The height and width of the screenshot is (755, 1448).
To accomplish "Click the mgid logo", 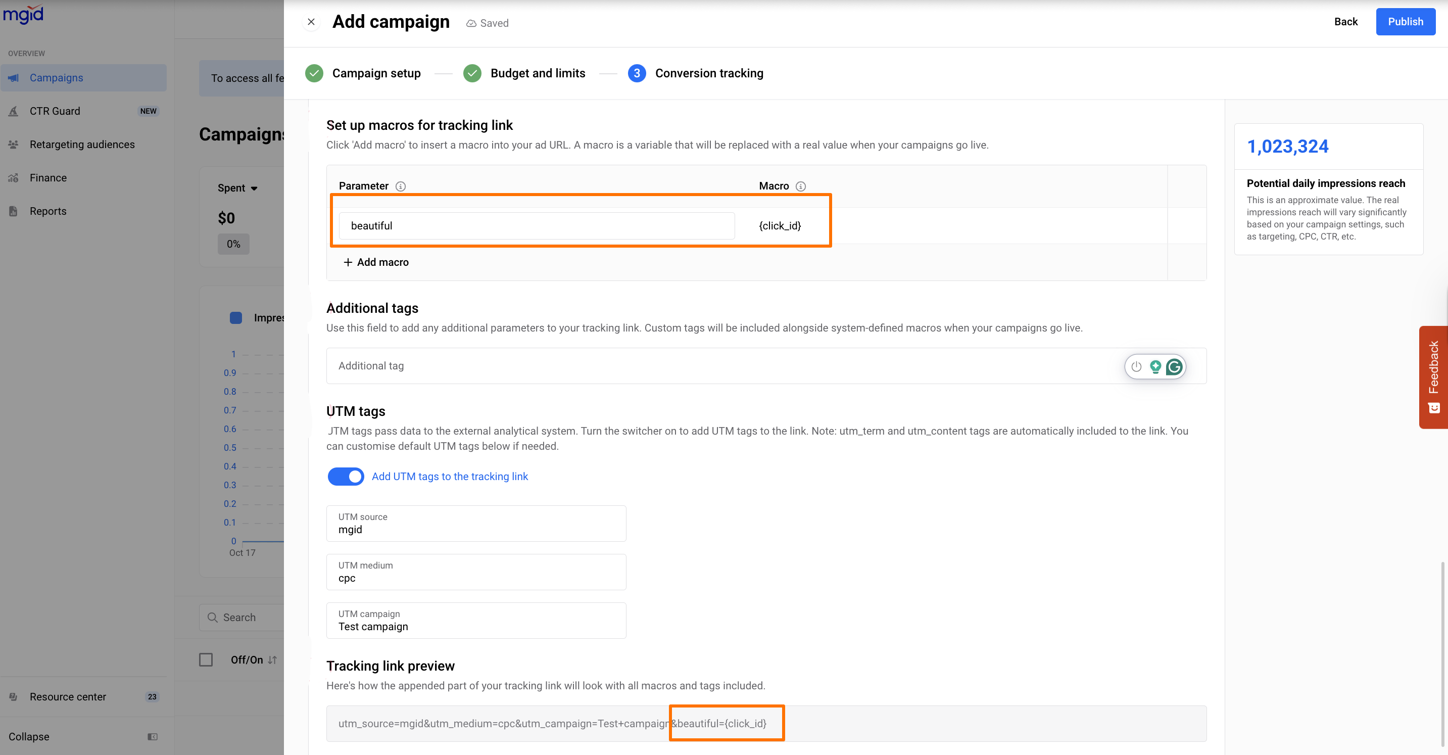I will (23, 14).
